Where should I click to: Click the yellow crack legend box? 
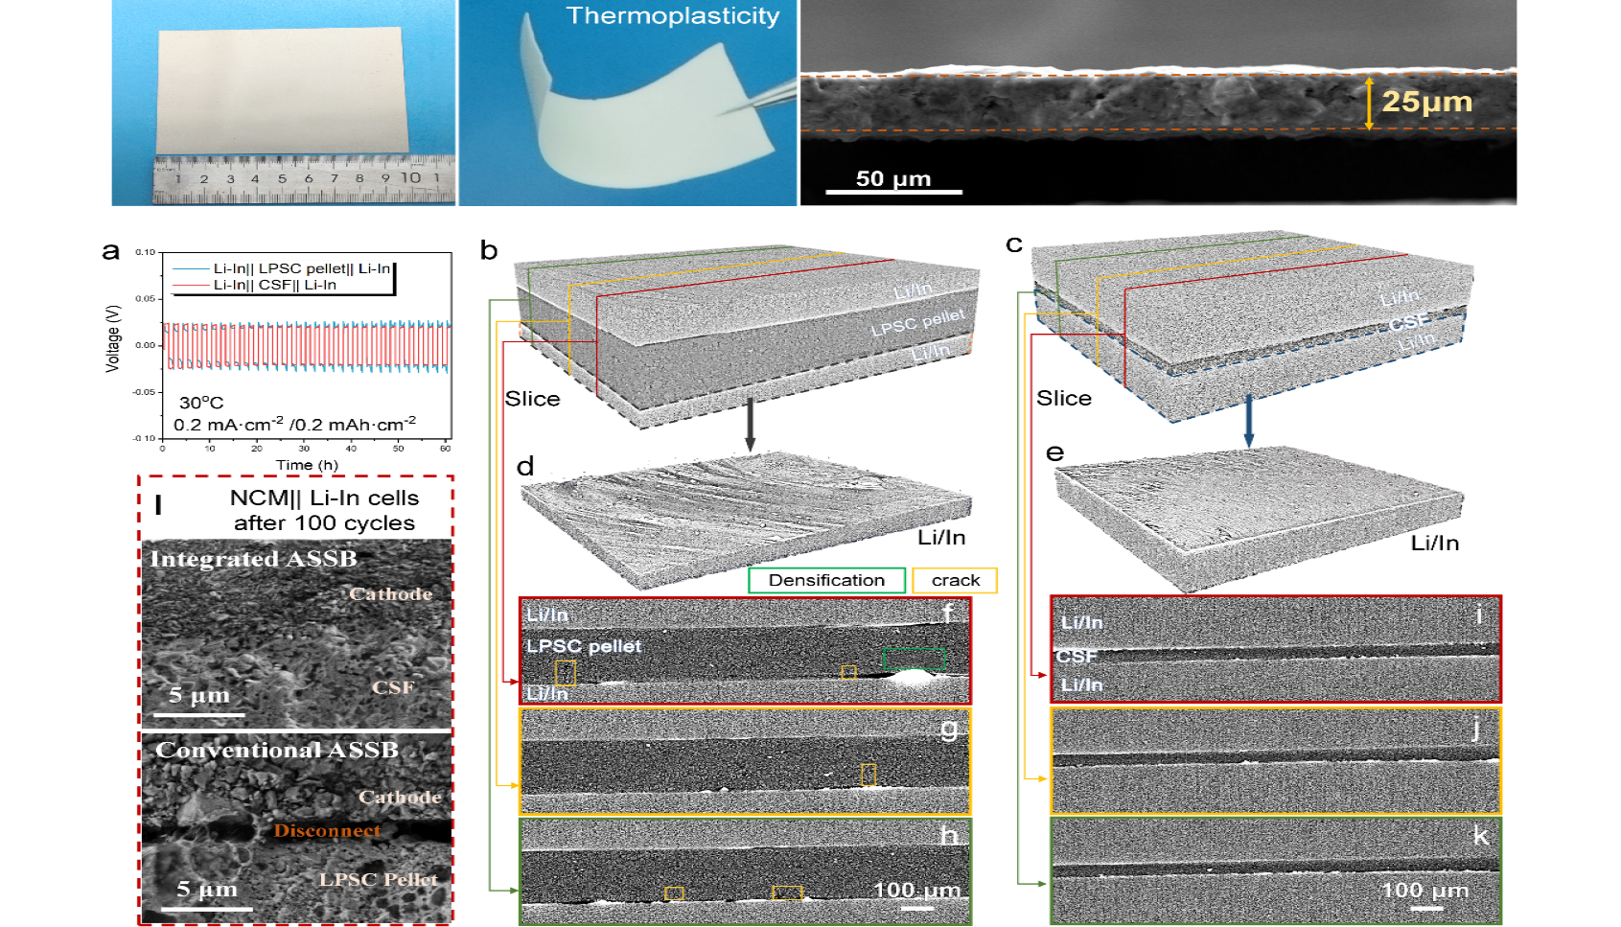[955, 580]
